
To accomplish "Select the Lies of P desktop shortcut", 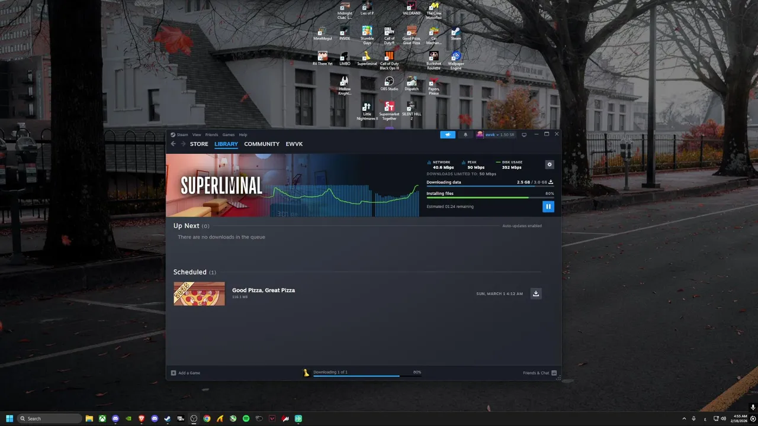I will (367, 8).
